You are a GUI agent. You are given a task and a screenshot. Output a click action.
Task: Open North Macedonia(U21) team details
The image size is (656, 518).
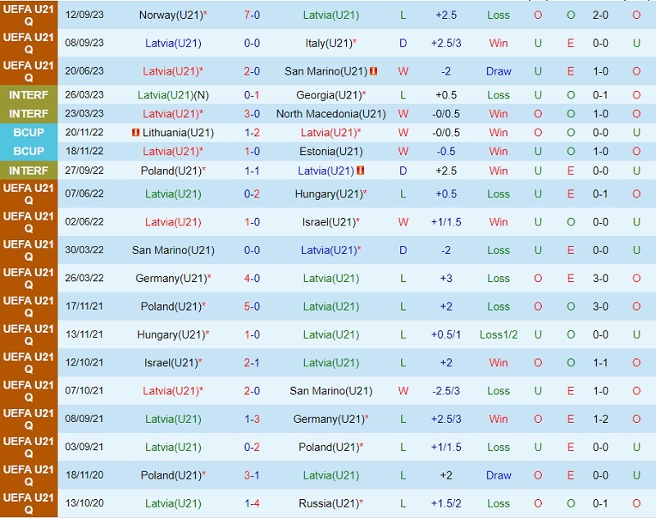pos(330,114)
